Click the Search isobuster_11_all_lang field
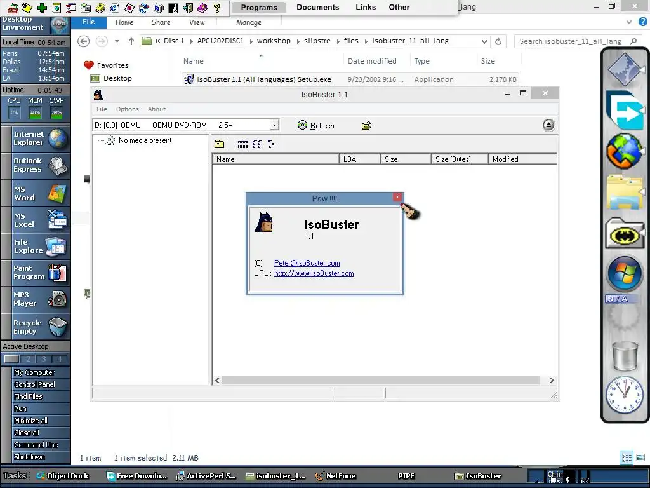This screenshot has width=650, height=488. pyautogui.click(x=578, y=41)
